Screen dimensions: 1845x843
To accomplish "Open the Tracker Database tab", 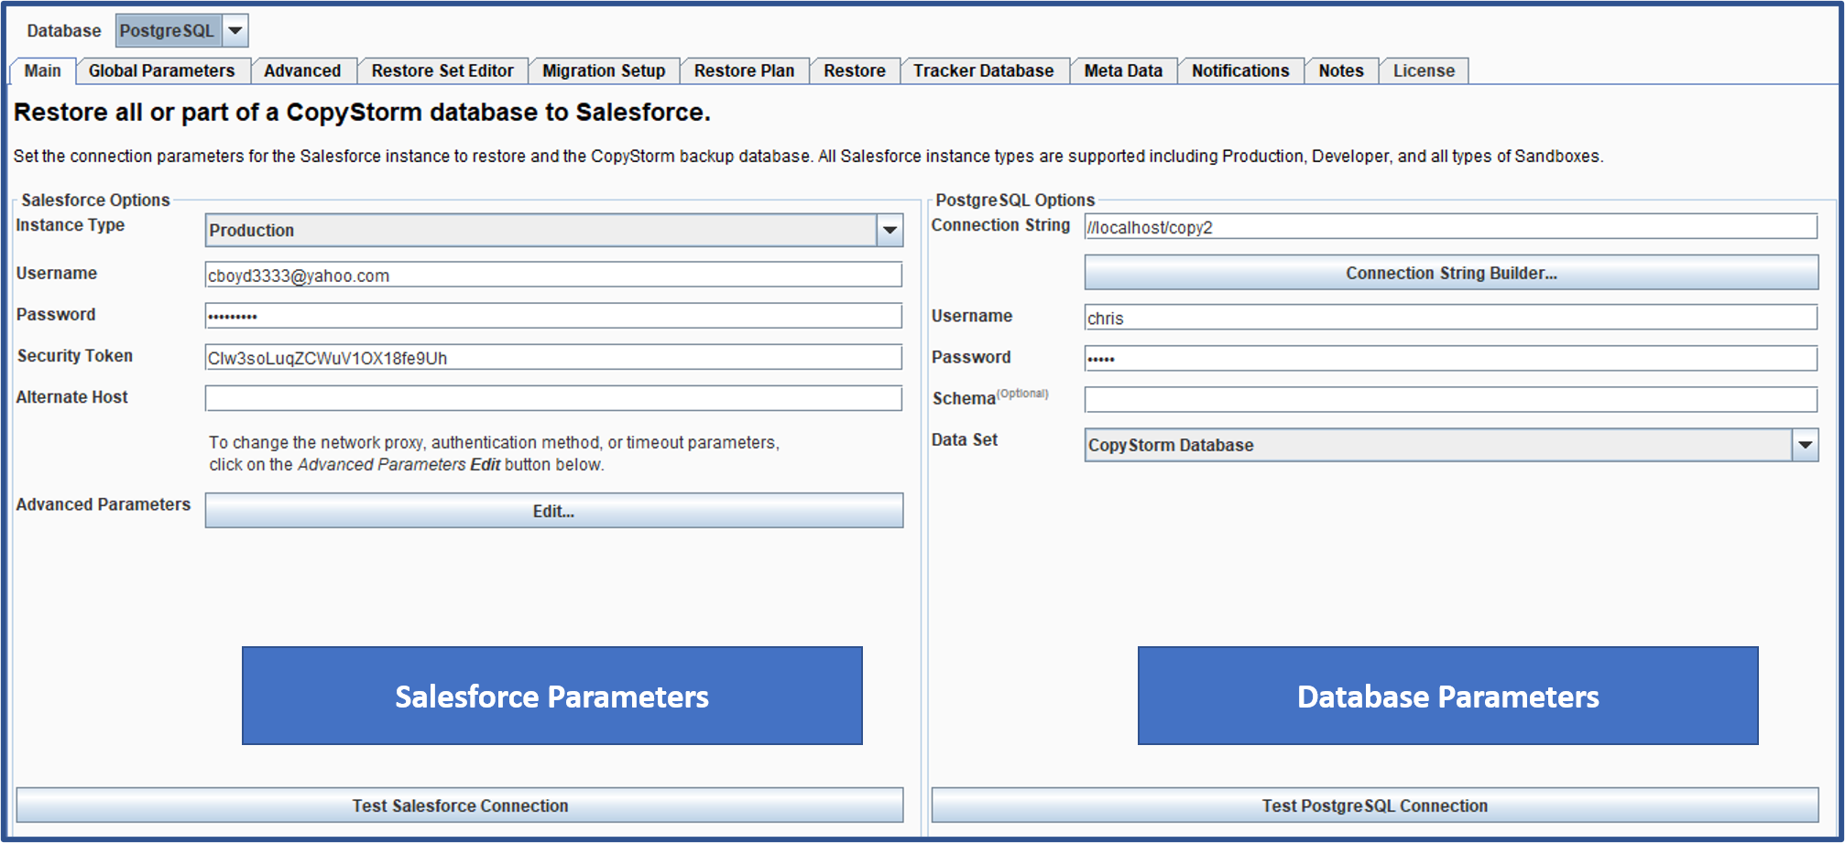I will coord(983,70).
